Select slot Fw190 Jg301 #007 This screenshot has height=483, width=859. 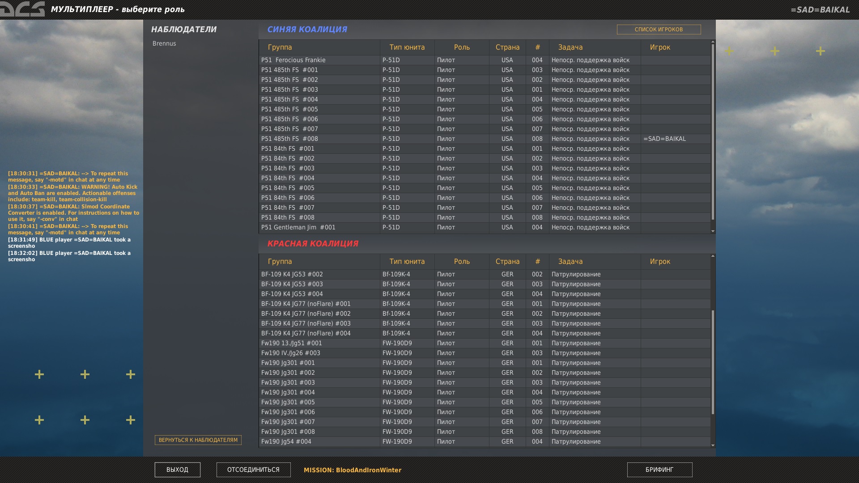coord(485,422)
